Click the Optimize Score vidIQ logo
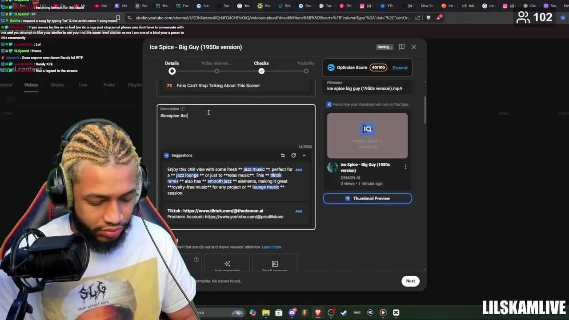Image resolution: width=569 pixels, height=320 pixels. (331, 68)
